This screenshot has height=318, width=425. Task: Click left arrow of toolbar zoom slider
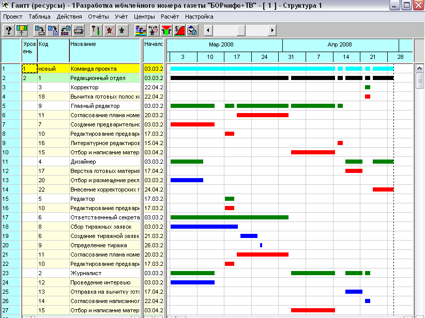point(208,30)
